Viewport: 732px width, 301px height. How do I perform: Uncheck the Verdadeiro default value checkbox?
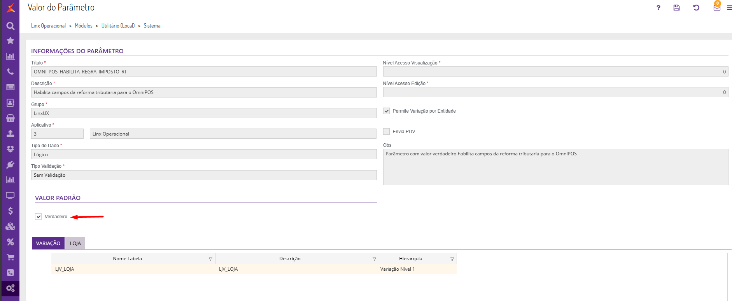[x=39, y=217]
